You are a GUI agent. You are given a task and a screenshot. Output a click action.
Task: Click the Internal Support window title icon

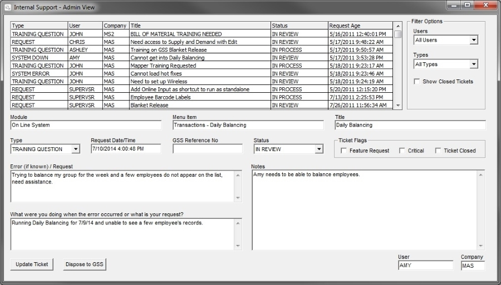(8, 7)
